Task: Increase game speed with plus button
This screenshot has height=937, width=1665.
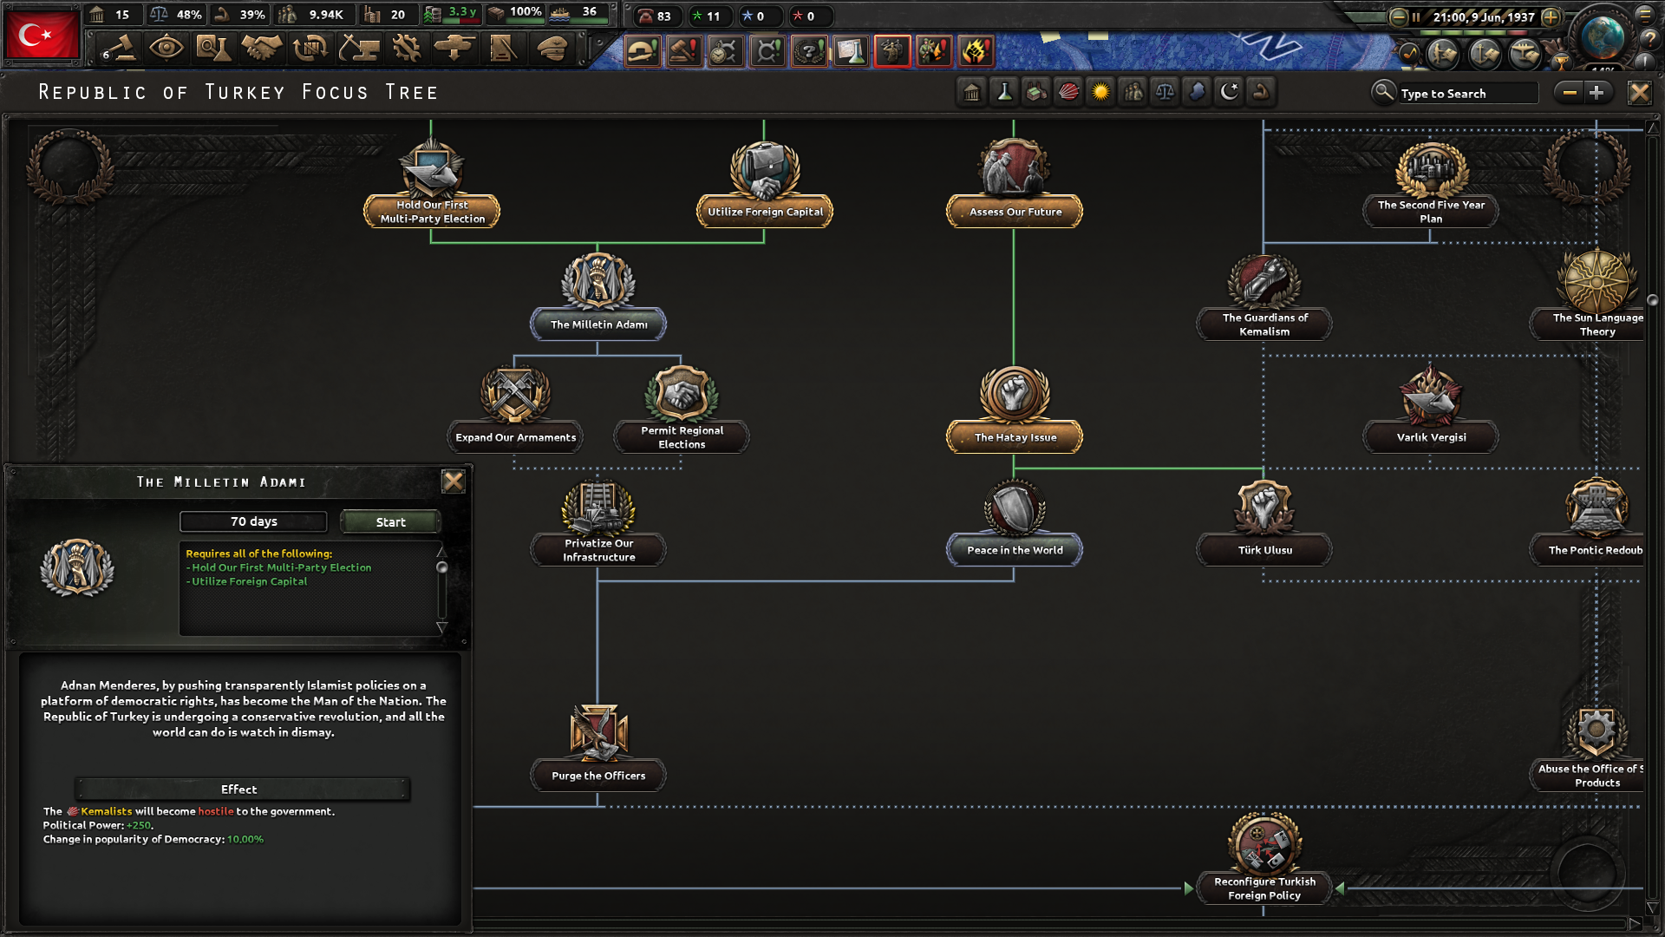Action: (x=1551, y=16)
